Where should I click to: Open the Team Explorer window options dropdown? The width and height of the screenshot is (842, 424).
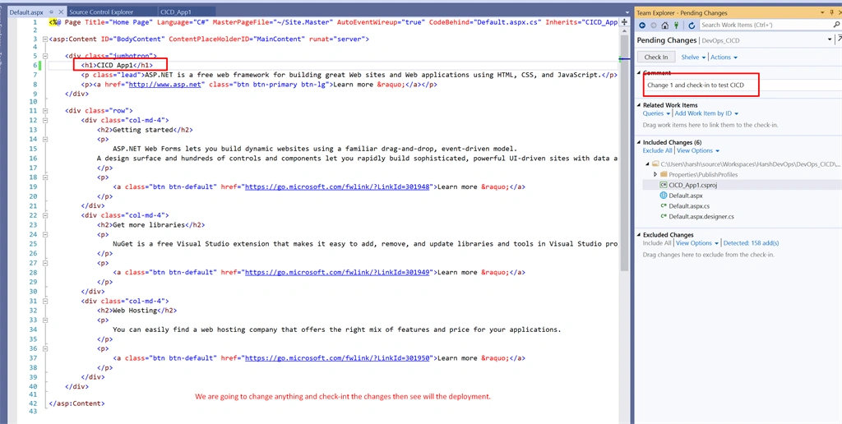(823, 12)
